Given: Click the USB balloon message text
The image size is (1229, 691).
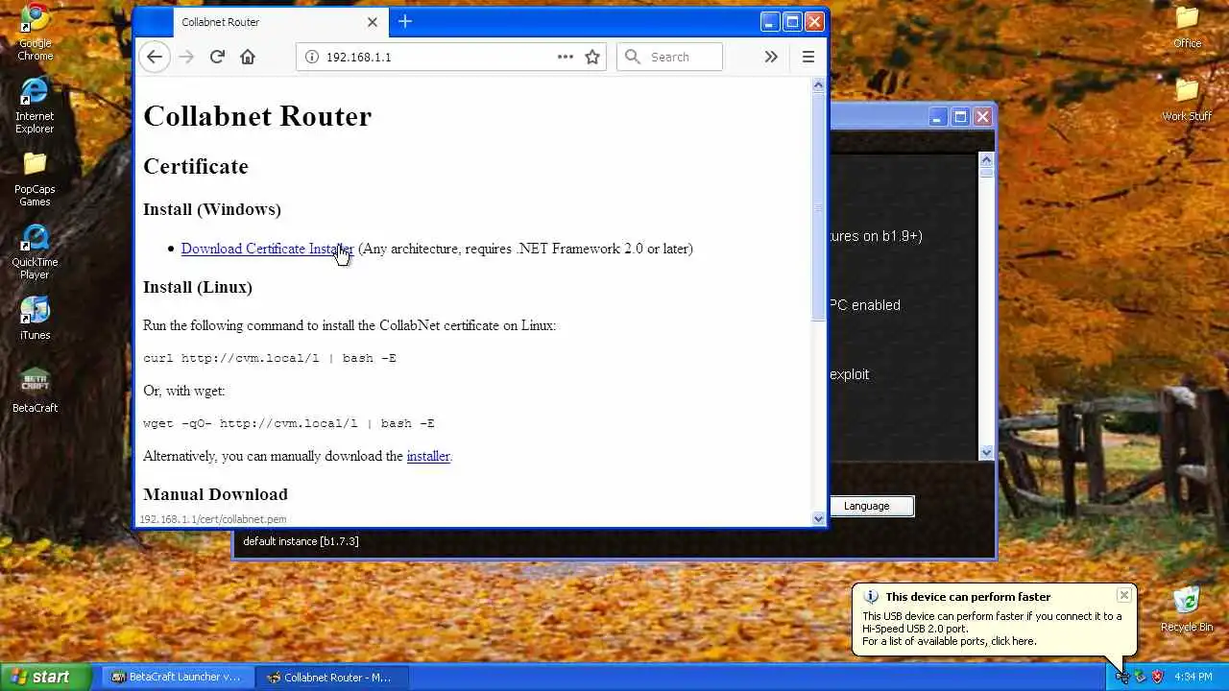Looking at the screenshot, I should coord(992,629).
